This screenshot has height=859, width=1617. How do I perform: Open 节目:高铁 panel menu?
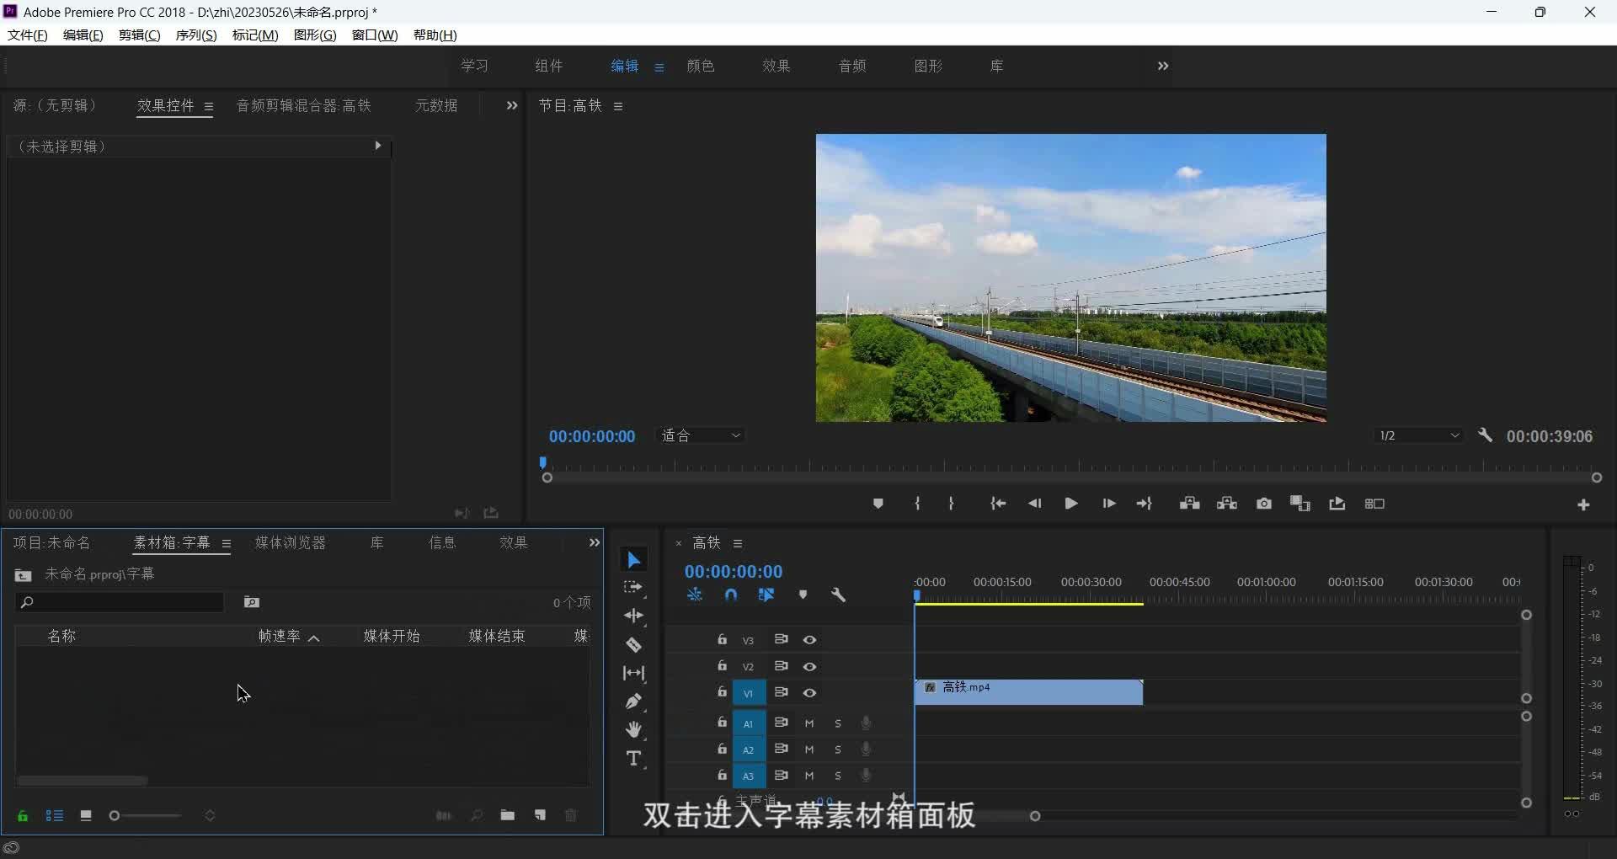pyautogui.click(x=618, y=106)
